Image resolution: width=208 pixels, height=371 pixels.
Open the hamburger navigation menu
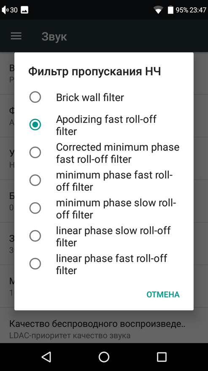click(16, 36)
